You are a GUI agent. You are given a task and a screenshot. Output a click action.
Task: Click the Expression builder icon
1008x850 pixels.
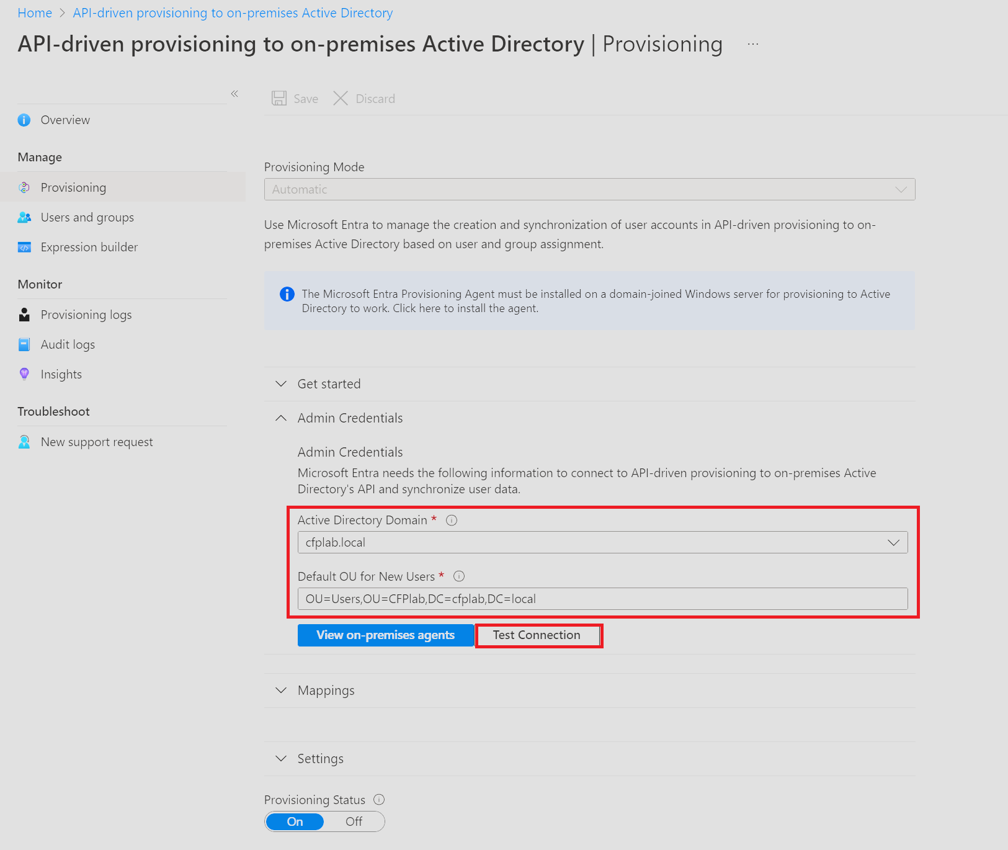(25, 247)
